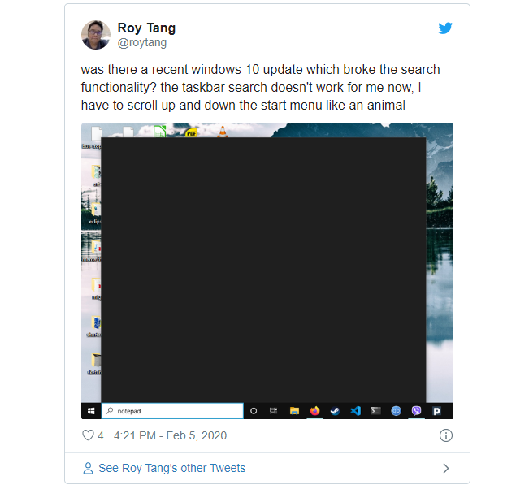Select the VLC cone desktop icon
The width and height of the screenshot is (529, 489).
(x=223, y=132)
